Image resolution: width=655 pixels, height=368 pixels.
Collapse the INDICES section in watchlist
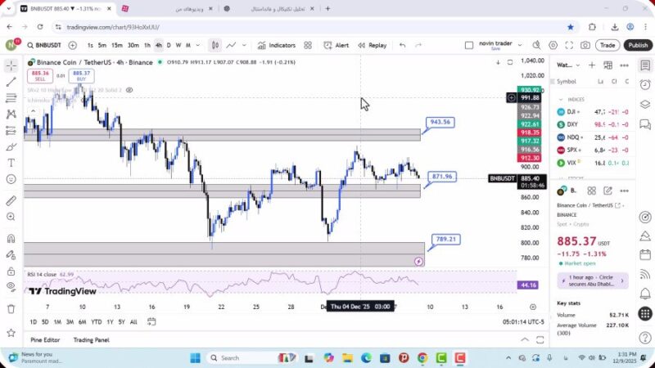click(560, 99)
